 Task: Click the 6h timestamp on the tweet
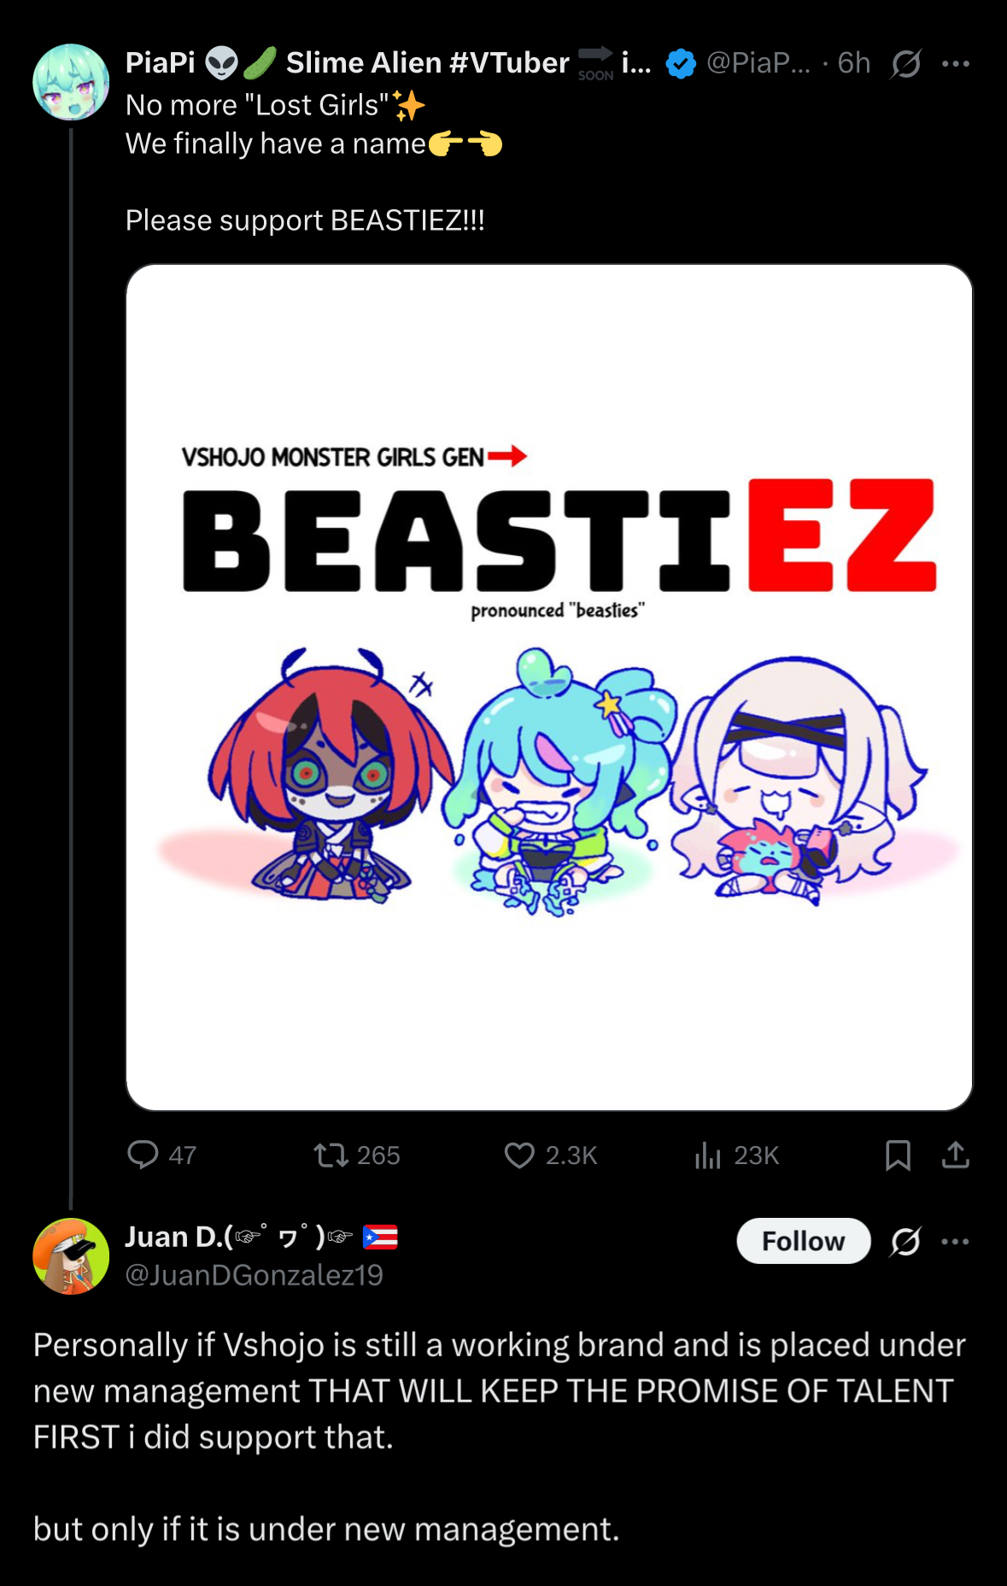(853, 62)
